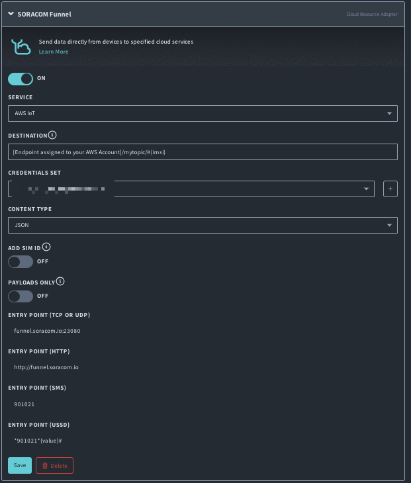
Task: Click the Destination endpoint input field
Action: click(x=203, y=152)
